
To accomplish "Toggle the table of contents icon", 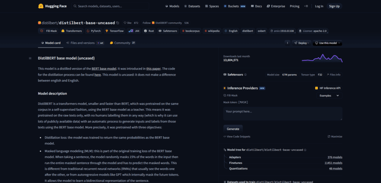I will point(30,58).
